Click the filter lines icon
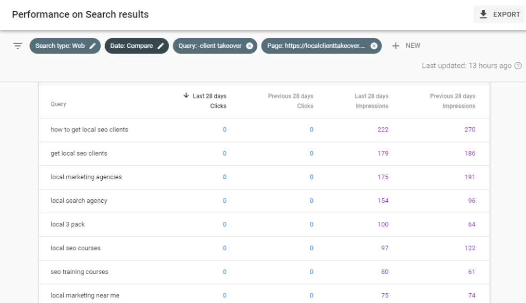Viewport: 526px width, 303px height. pyautogui.click(x=18, y=46)
